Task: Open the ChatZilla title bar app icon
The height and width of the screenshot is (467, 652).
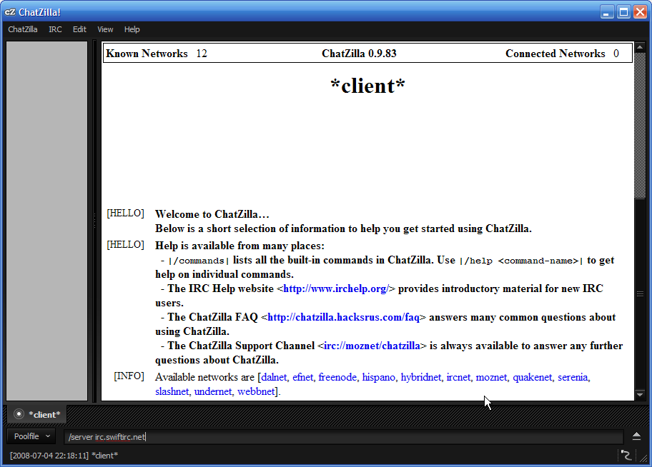Action: click(10, 12)
